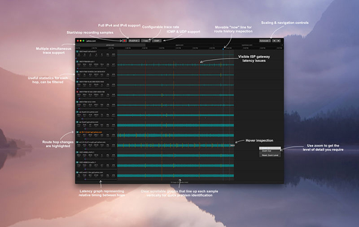Toggle the first hop's teal number icon
The height and width of the screenshot is (227, 359).
tap(77, 51)
